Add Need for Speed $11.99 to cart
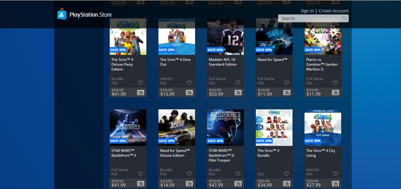Image resolution: width=401 pixels, height=189 pixels. point(286,93)
